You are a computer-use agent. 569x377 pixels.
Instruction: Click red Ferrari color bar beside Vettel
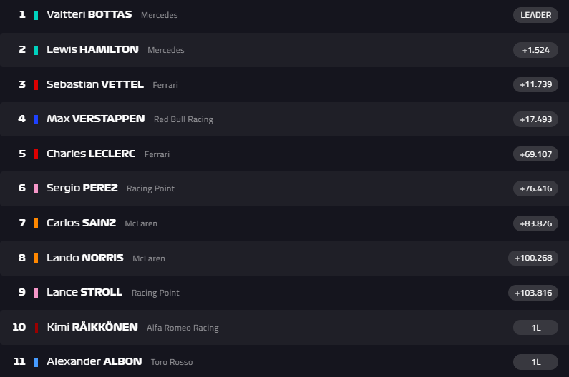pyautogui.click(x=36, y=84)
